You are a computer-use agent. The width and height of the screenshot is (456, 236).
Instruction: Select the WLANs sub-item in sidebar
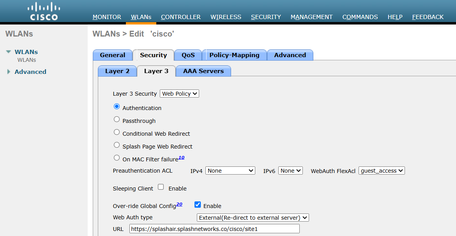(27, 60)
